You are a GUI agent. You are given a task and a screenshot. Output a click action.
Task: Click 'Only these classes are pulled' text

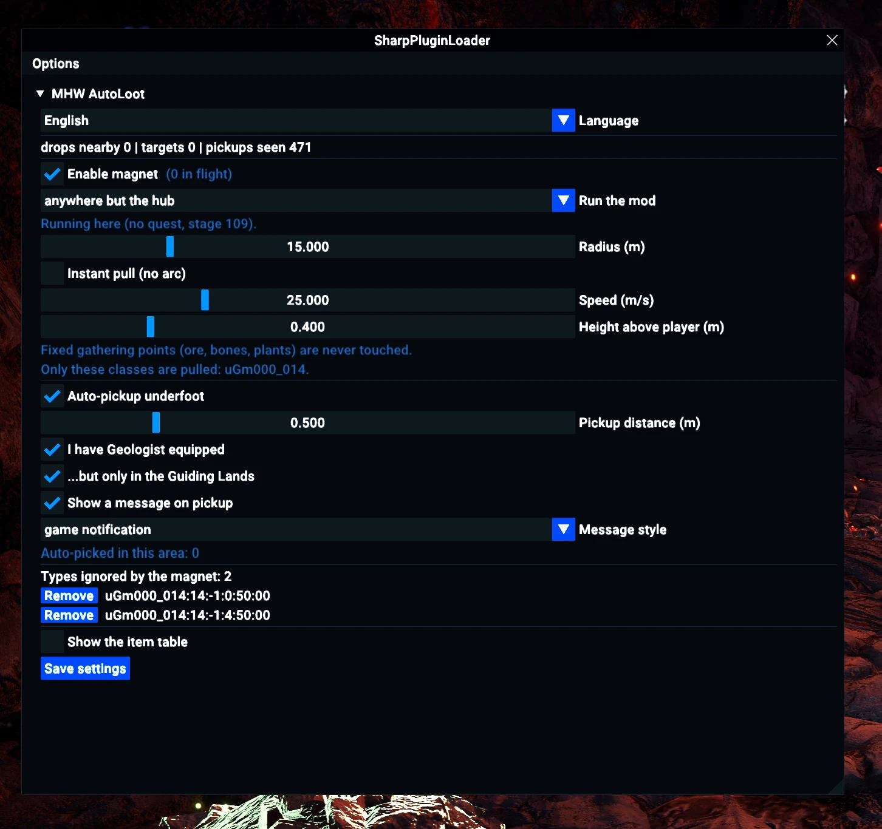(x=175, y=370)
